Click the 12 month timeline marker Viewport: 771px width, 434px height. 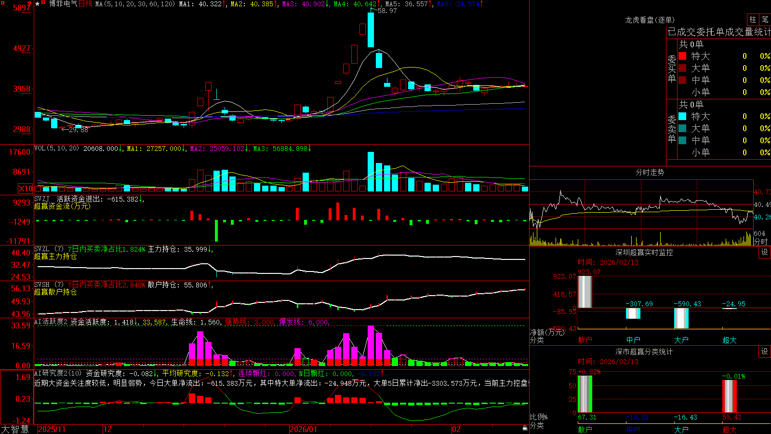click(108, 429)
